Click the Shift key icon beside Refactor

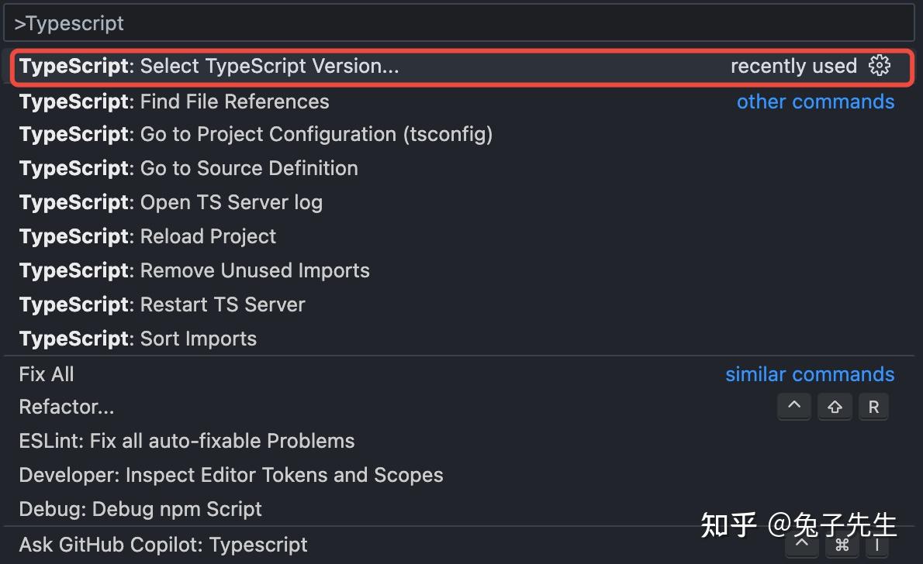point(834,407)
